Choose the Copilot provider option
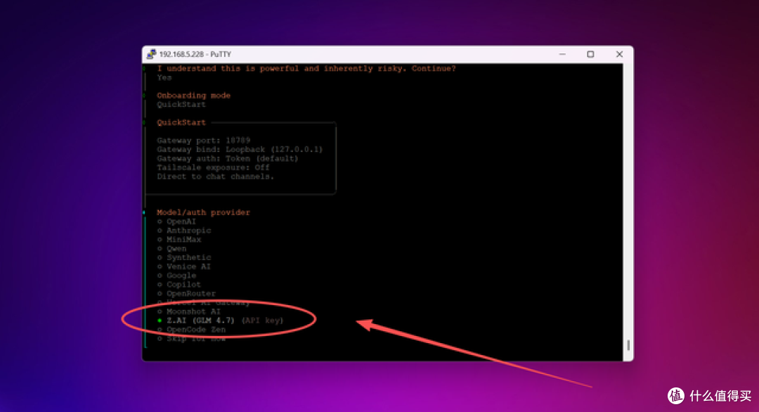759x412 pixels. [x=179, y=285]
